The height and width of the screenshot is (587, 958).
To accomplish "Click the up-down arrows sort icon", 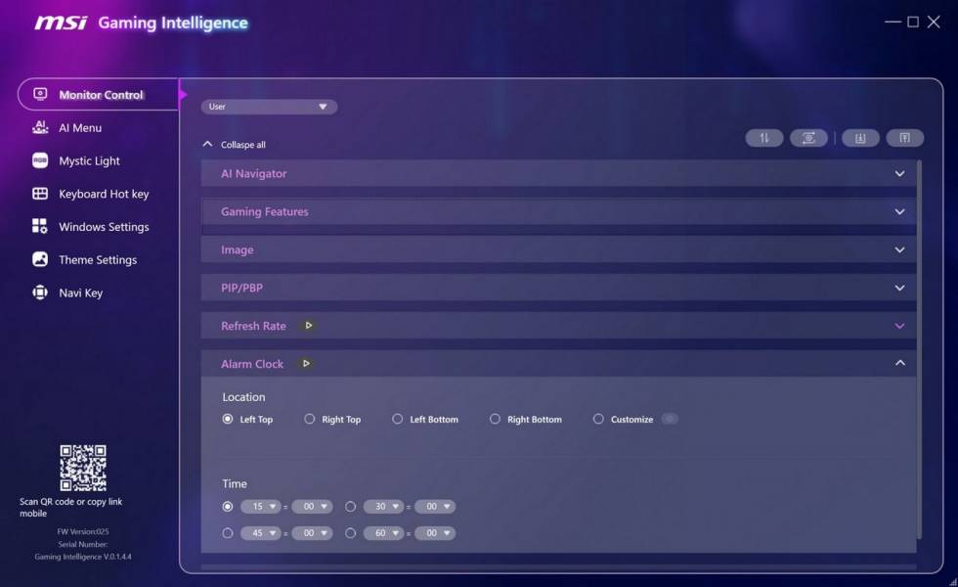I will tap(763, 138).
